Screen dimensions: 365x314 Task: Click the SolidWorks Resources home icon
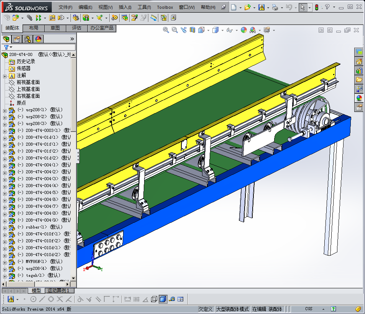359,61
